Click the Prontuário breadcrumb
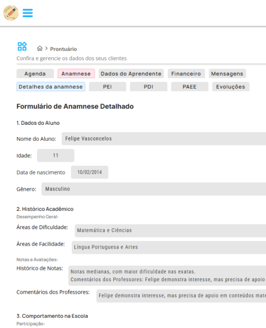This screenshot has width=266, height=328. click(63, 49)
